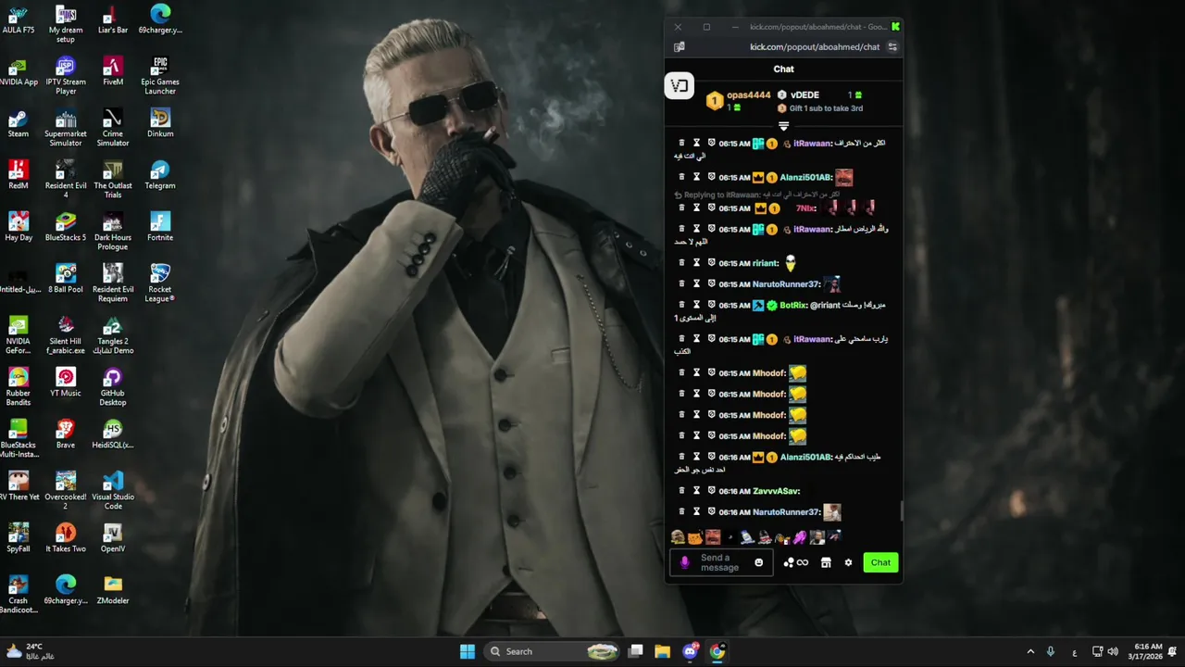
Task: Open Resident Evil 4 desktop icon
Action: point(66,179)
